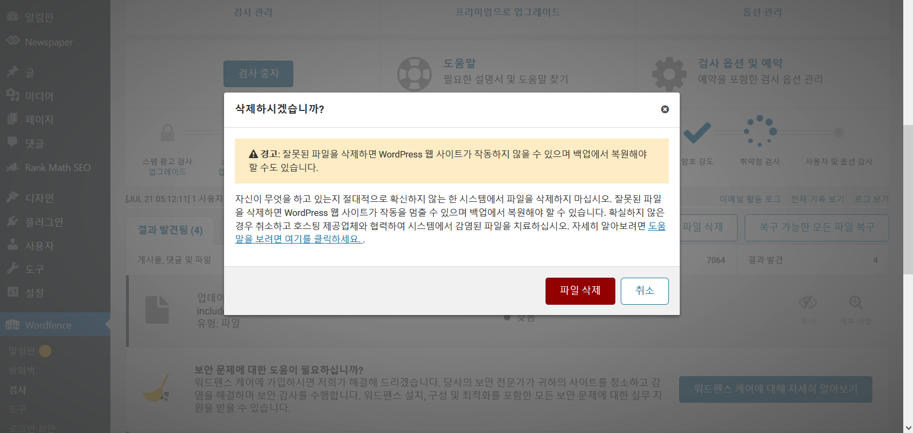This screenshot has height=433, width=913.
Task: Open the 사용자 users menu
Action: [x=39, y=246]
